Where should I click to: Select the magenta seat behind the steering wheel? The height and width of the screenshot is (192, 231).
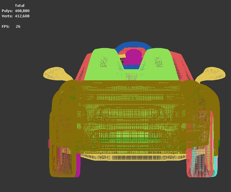coord(133,57)
